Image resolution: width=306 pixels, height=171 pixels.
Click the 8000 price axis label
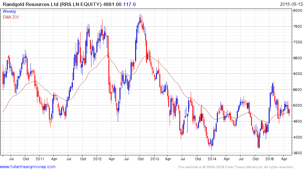pos(298,11)
